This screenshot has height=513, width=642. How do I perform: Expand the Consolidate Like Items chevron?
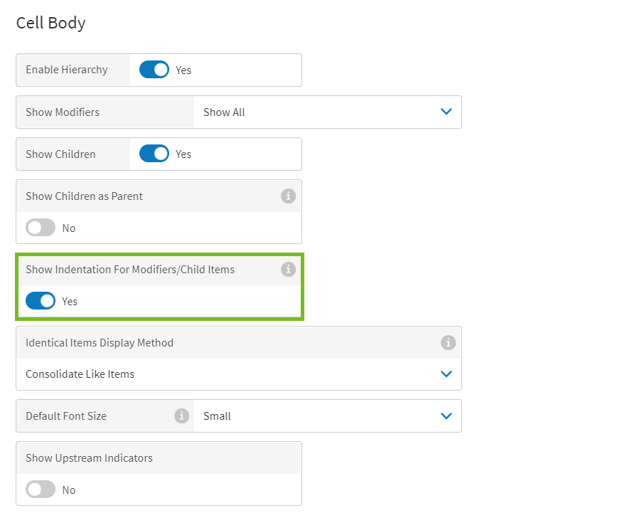pos(446,374)
